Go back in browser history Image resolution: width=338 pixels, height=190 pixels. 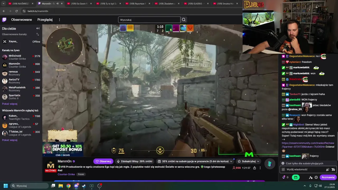[4, 11]
